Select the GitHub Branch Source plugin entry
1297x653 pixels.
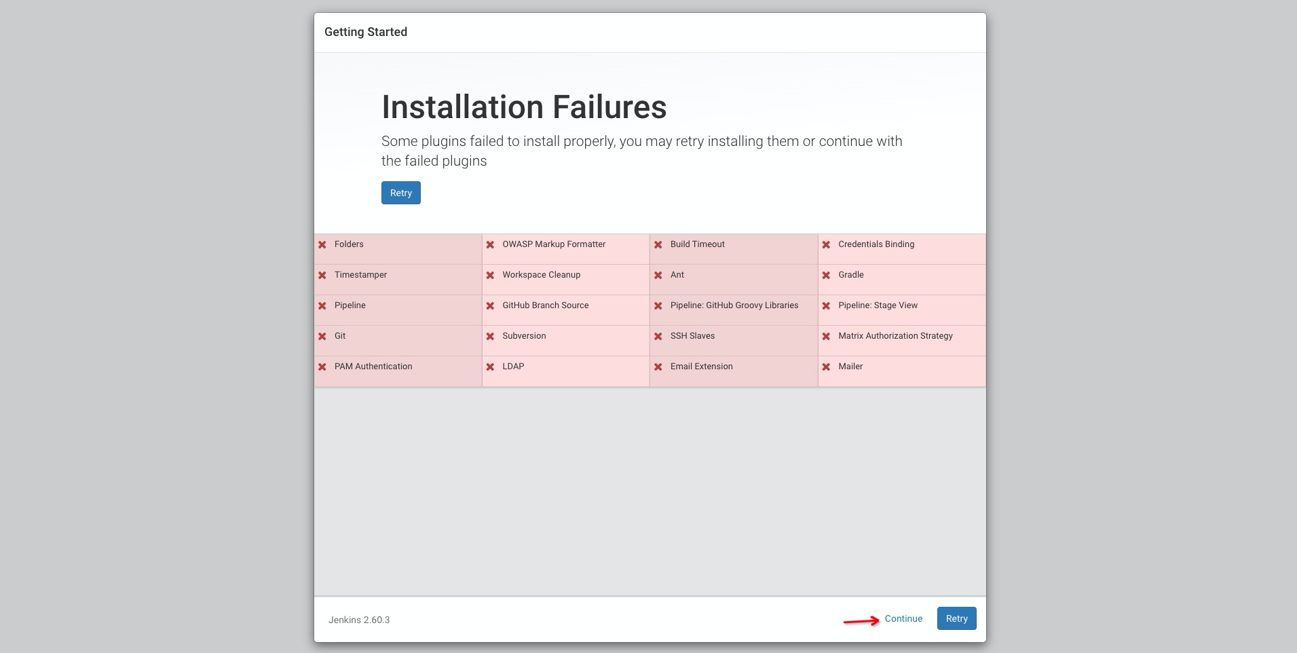click(x=545, y=305)
